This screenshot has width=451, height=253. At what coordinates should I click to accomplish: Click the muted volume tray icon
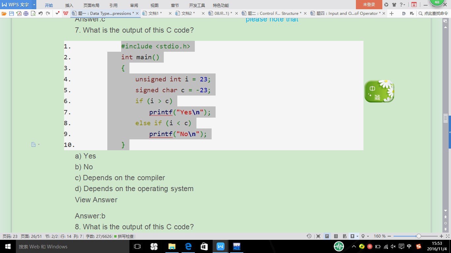393,246
